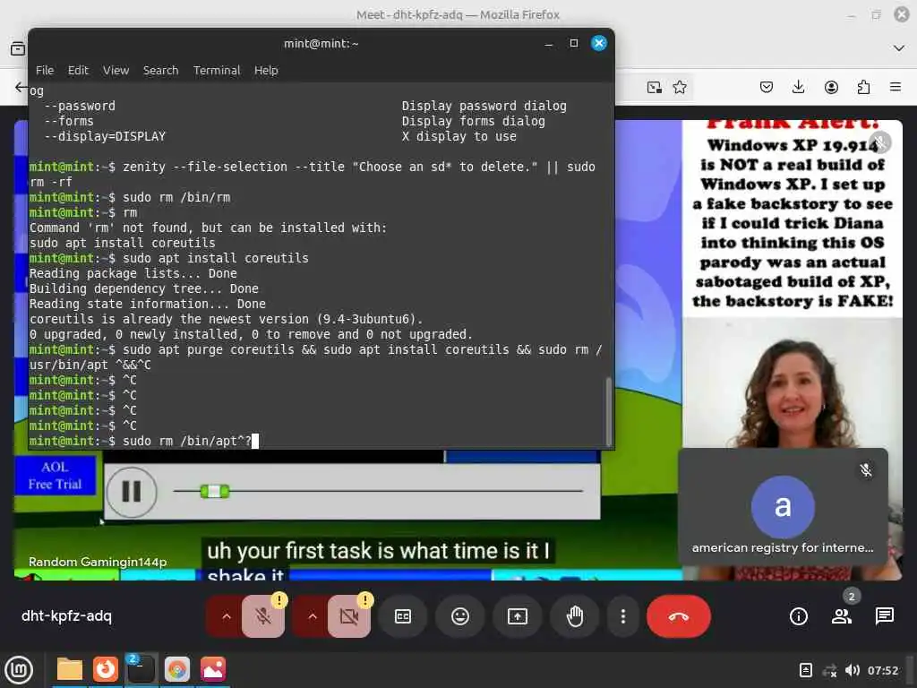
Task: Turn on camera in Meet call
Action: [x=349, y=616]
